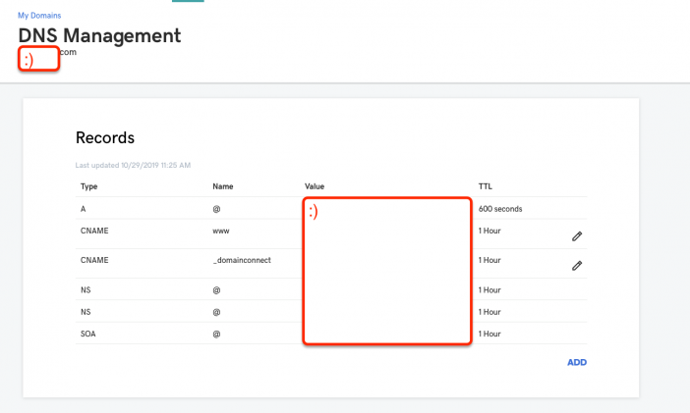The image size is (690, 413).
Task: Edit the _domainconnect CNAME record pencil icon
Action: click(x=577, y=266)
